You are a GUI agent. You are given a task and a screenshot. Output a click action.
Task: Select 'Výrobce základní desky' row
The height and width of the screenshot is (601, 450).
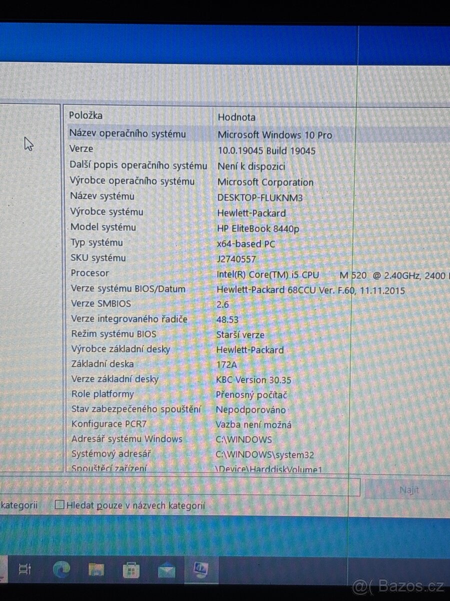[x=120, y=349]
